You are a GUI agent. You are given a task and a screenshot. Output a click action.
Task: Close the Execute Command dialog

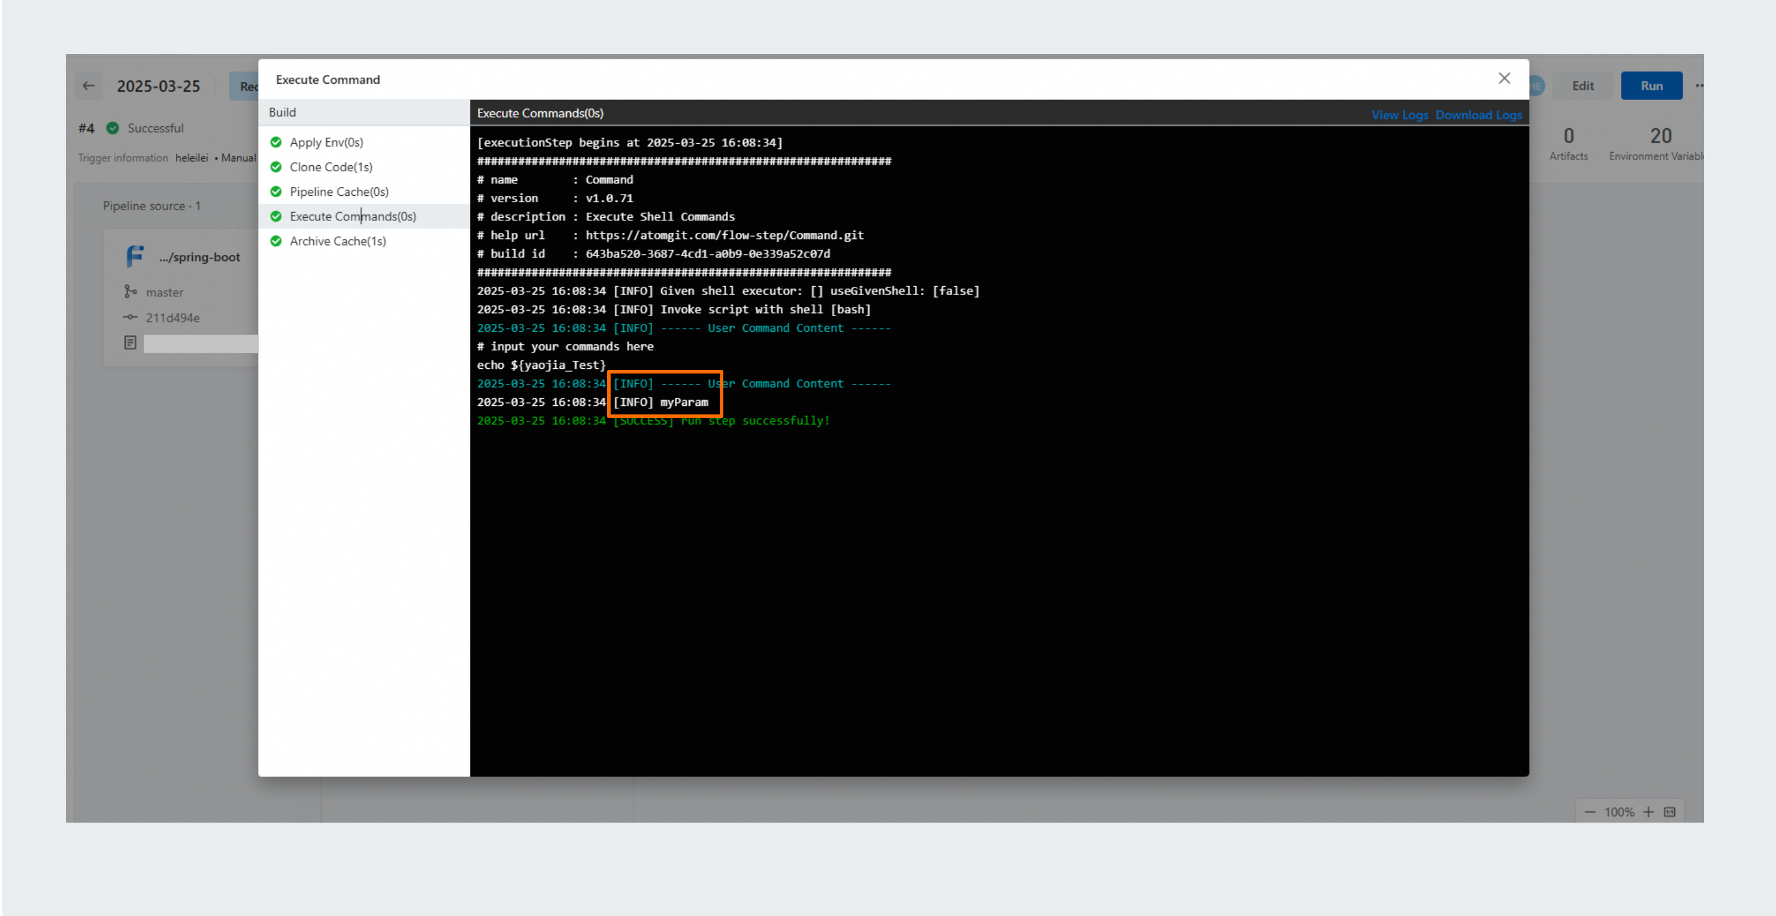coord(1504,78)
